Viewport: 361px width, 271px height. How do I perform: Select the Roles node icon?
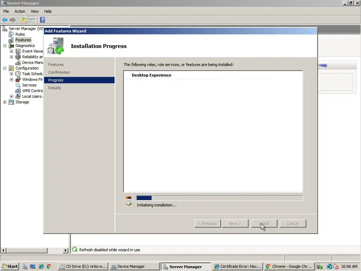[x=11, y=34]
